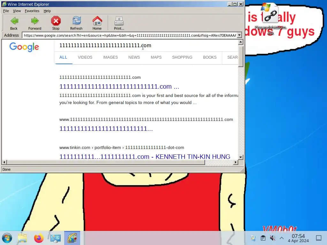Open KENNETH TIN-KIN HUNG result link
327x245 pixels.
pyautogui.click(x=145, y=157)
